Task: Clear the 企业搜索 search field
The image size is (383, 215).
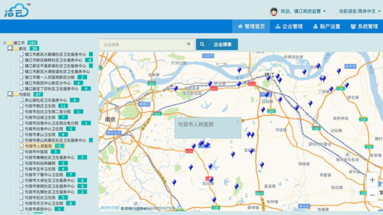Action: [189, 44]
